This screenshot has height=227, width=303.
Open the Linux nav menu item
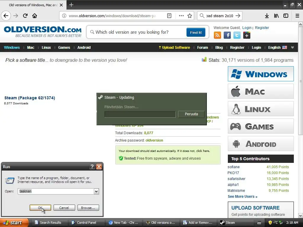point(46,48)
